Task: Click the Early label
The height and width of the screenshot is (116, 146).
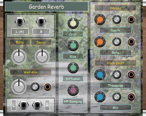Action: click(x=20, y=42)
